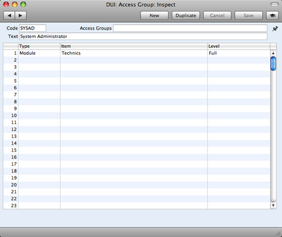
Task: Click the Duplicate button
Action: 186,16
